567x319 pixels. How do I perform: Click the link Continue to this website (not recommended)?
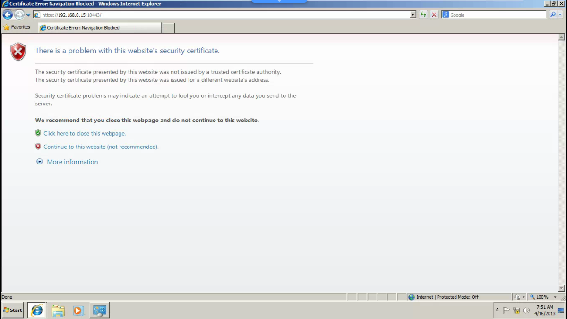[x=100, y=147]
